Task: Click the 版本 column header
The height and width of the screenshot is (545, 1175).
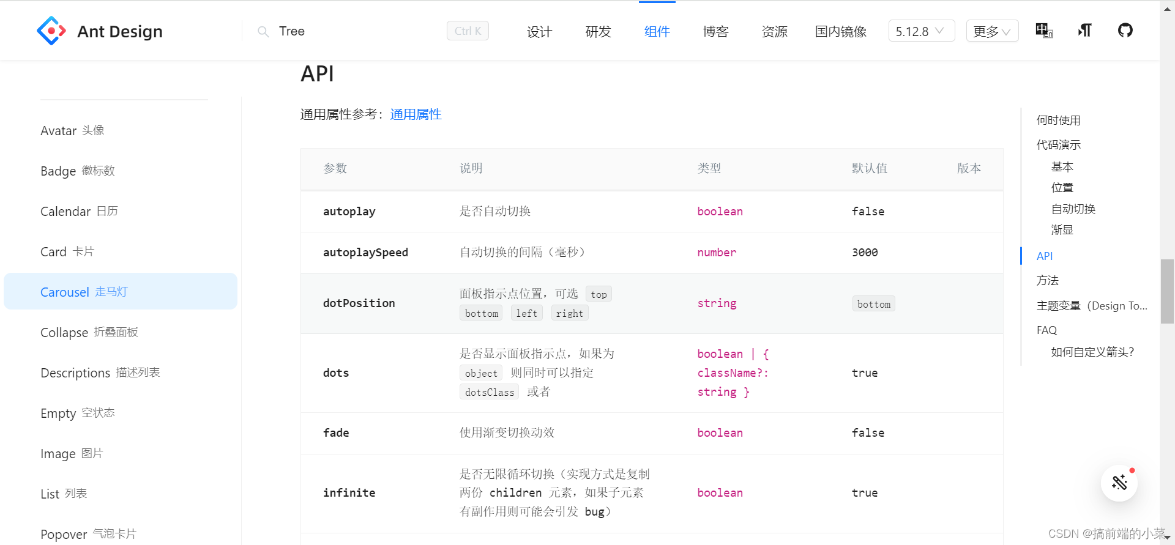Action: click(x=969, y=168)
